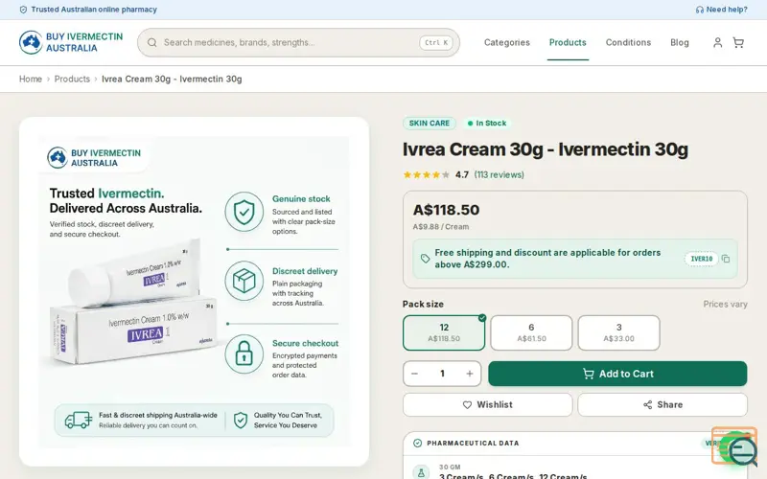This screenshot has height=479, width=767.
Task: Select the 6 pack A$61.50 option
Action: 531,332
